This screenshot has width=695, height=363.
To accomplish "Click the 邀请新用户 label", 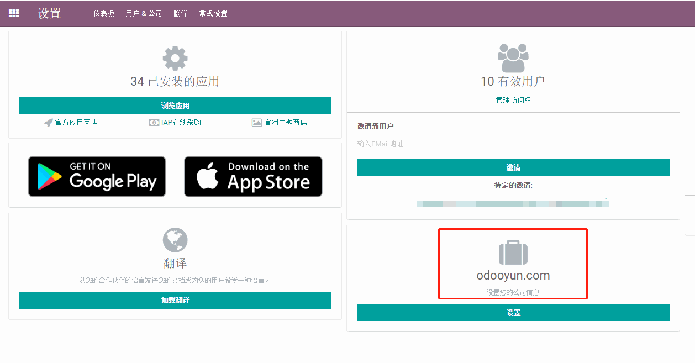I will tap(375, 127).
